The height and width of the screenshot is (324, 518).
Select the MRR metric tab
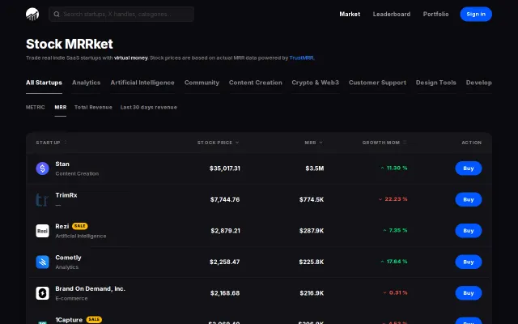tap(61, 108)
